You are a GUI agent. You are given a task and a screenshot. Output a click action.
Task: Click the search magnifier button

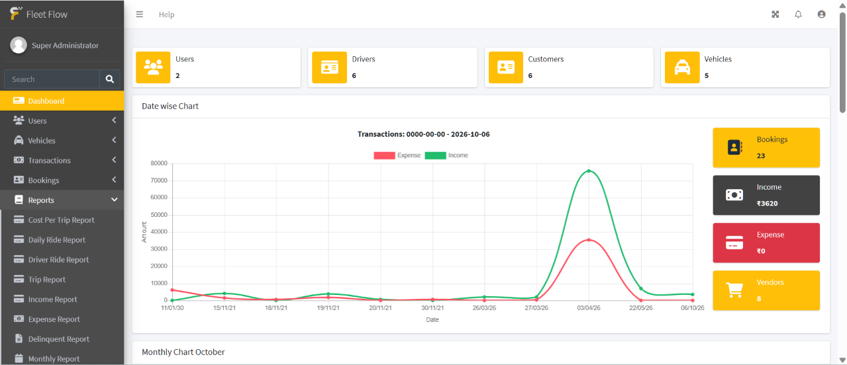click(x=110, y=79)
